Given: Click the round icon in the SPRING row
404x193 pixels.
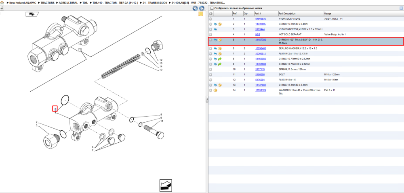Looking at the screenshot, I should click(210, 69).
